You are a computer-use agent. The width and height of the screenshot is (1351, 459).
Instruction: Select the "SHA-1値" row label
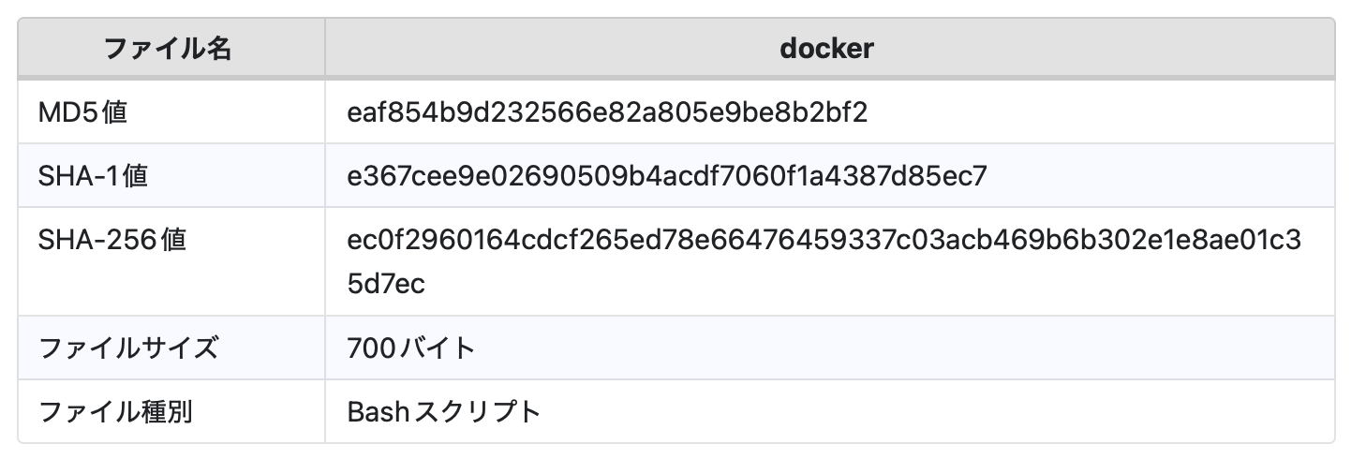[93, 175]
